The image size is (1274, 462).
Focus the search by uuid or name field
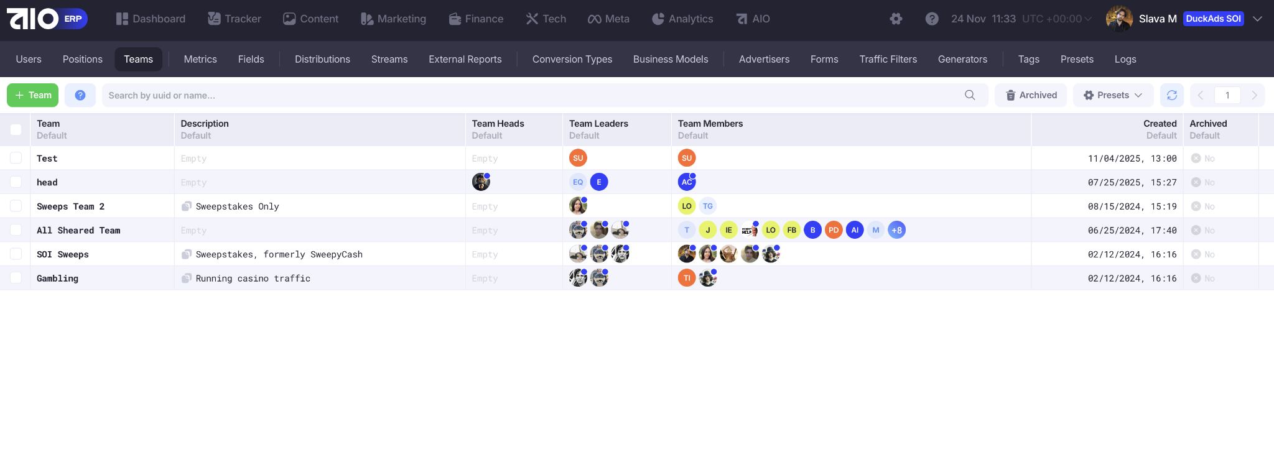click(529, 95)
